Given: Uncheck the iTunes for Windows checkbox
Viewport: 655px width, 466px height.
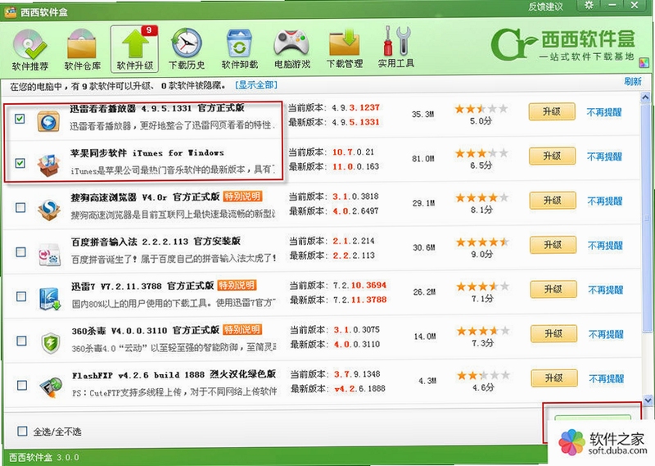Looking at the screenshot, I should [x=20, y=163].
